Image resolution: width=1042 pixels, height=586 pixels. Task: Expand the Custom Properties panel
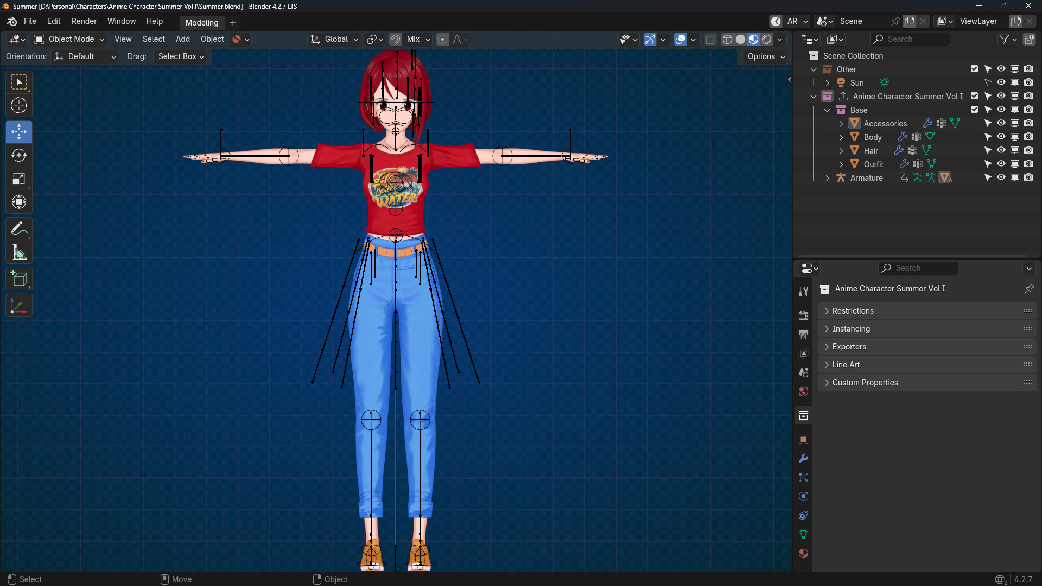pyautogui.click(x=927, y=383)
